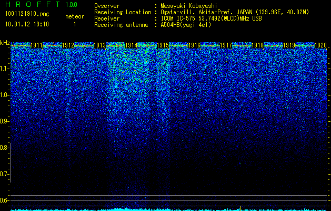Click the 1912 time marker
The image size is (331, 211).
tap(68, 45)
